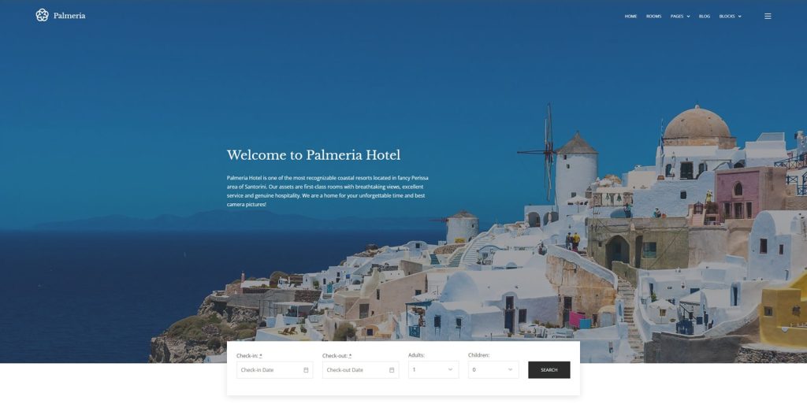
Task: Navigate to the Blog page
Action: pos(704,17)
